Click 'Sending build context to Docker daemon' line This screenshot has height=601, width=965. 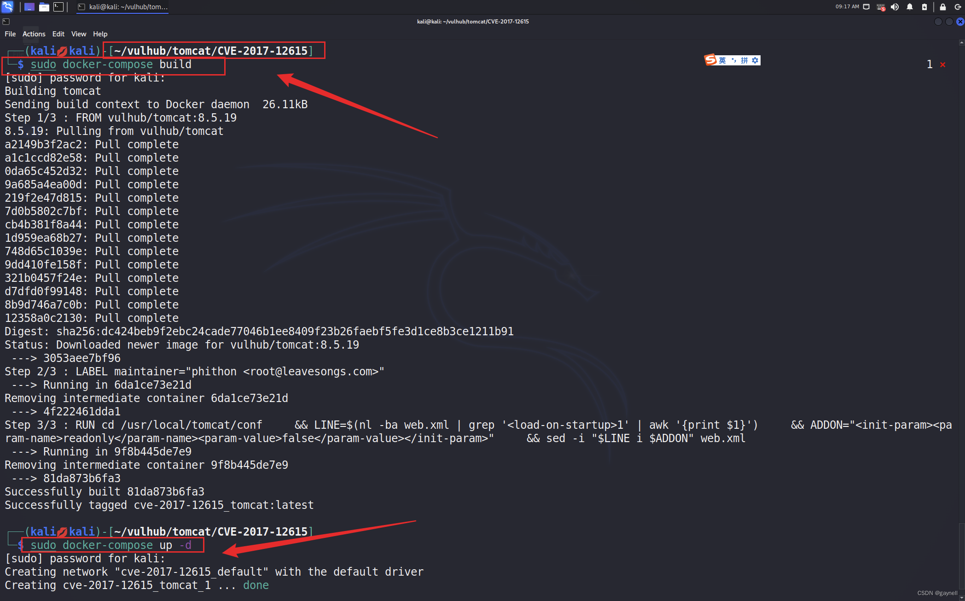tap(156, 105)
